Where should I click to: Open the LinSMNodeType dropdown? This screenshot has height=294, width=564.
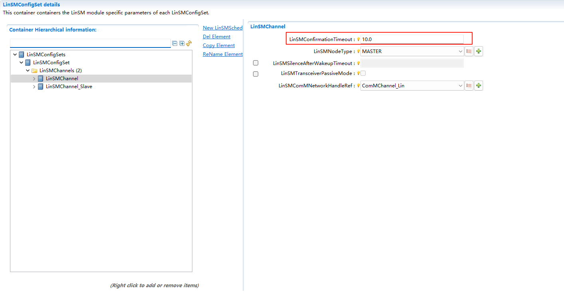[461, 51]
